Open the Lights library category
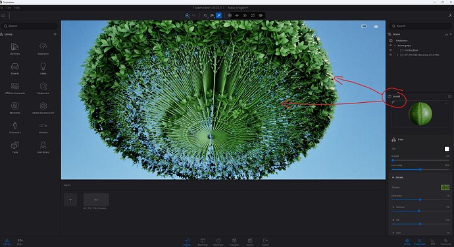The height and width of the screenshot is (247, 454). tap(43, 68)
